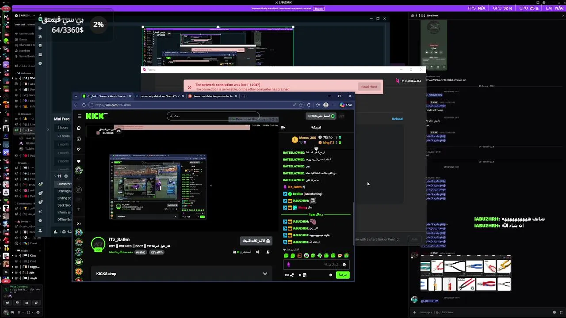Open browser profile avatar icon
566x318 pixels.
pos(326,105)
